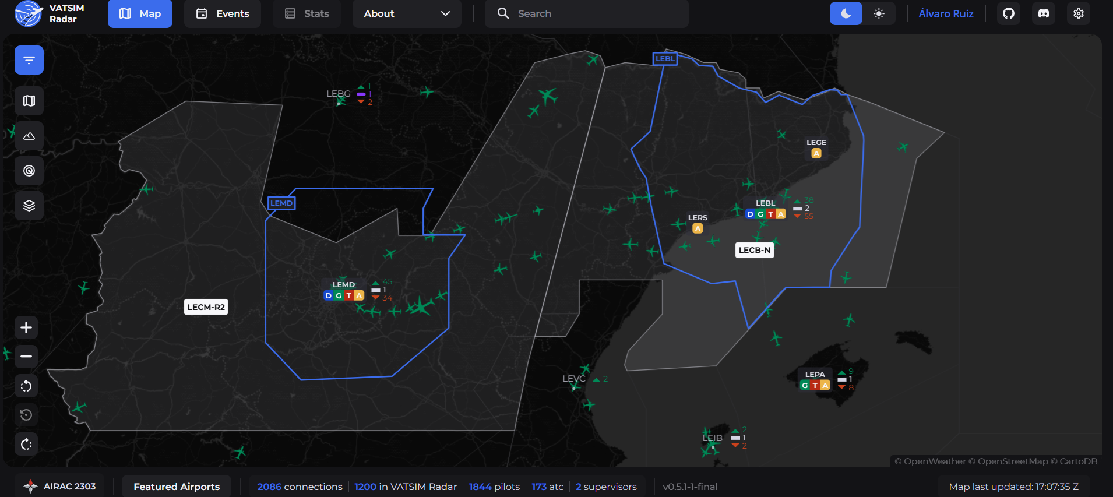Image resolution: width=1113 pixels, height=497 pixels.
Task: Click the LERS Approach 'A' badge
Action: coord(698,229)
